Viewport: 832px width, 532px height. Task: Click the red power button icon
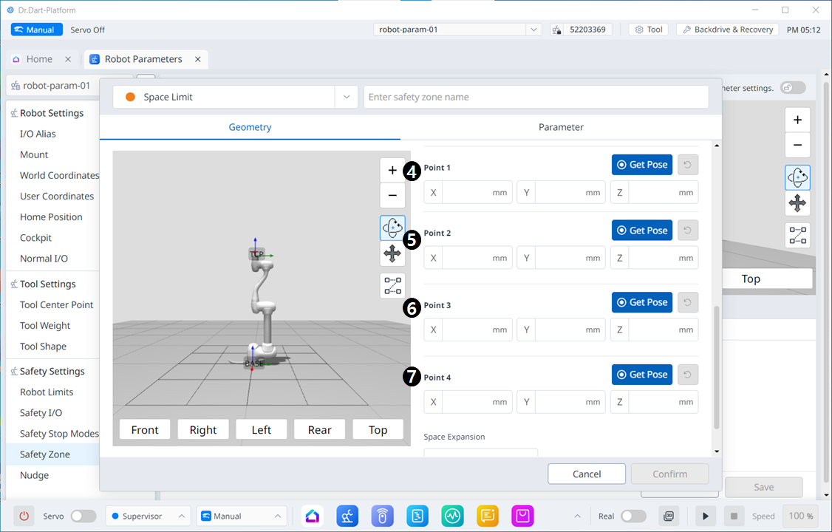point(24,516)
